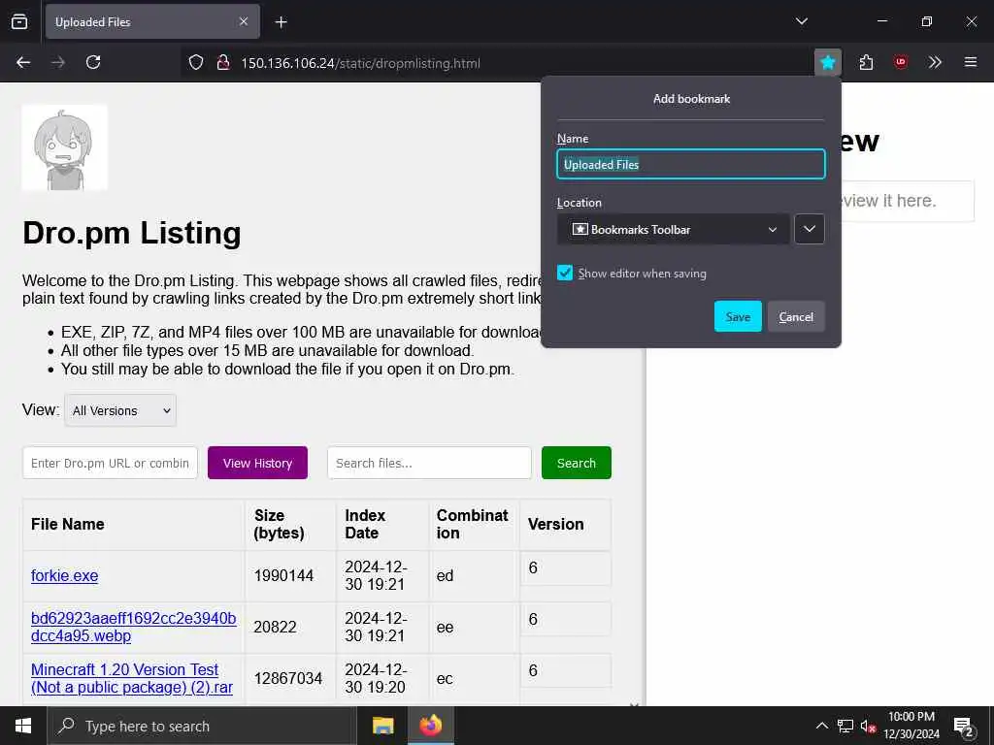Screen dimensions: 994x745
Task: Select size value 12867034
Action: (287, 678)
